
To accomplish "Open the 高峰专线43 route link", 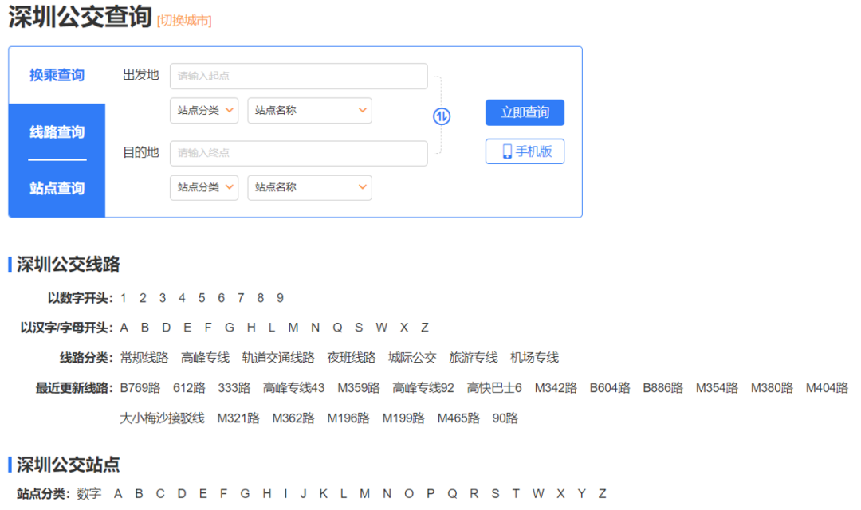I will (x=293, y=388).
